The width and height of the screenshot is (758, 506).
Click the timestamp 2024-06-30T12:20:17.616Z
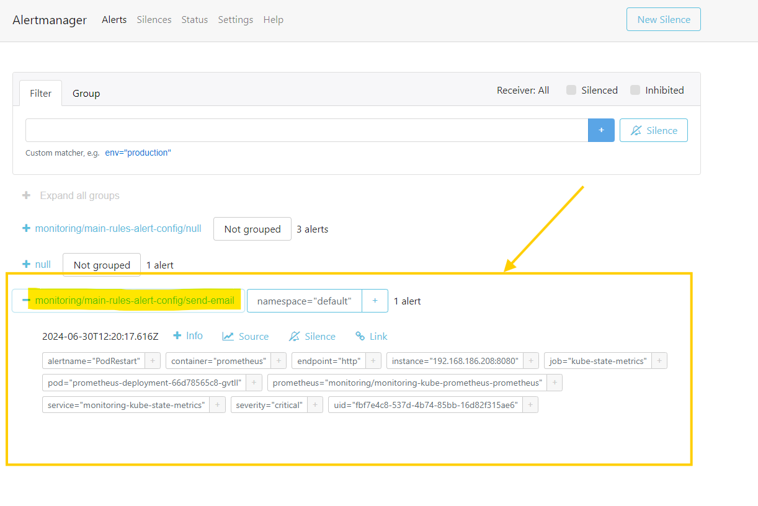pos(100,337)
